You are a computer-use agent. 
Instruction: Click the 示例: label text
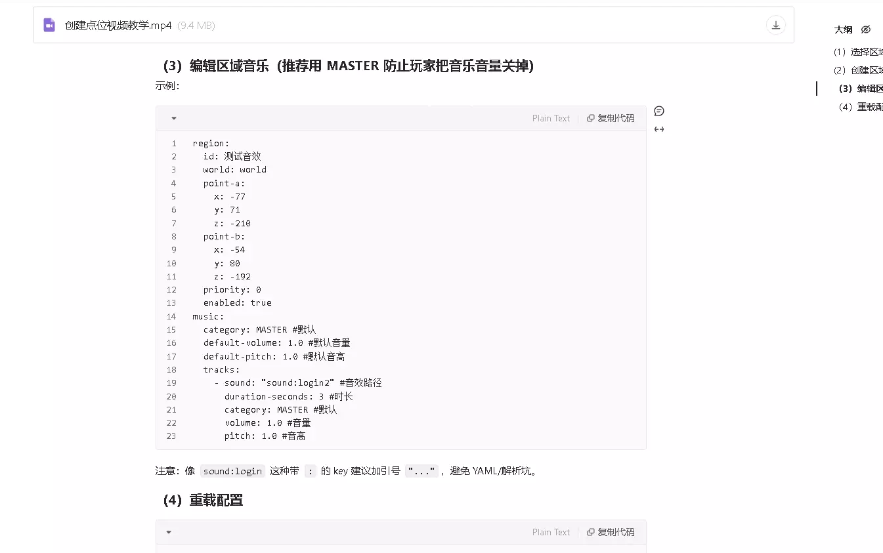[x=167, y=86]
